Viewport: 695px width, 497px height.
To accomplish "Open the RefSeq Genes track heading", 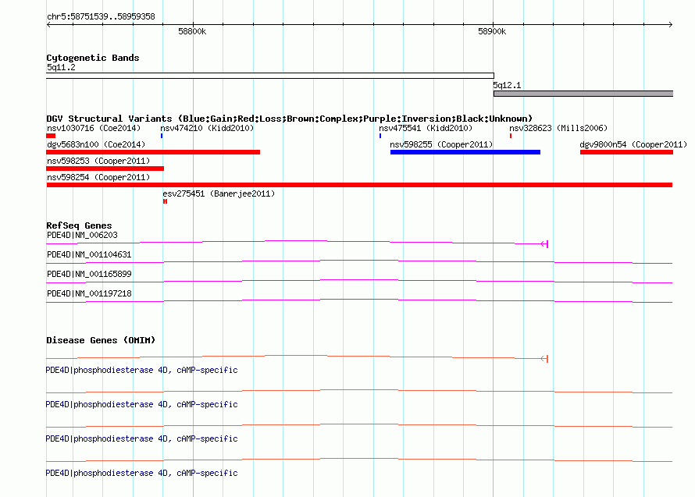I will (79, 225).
